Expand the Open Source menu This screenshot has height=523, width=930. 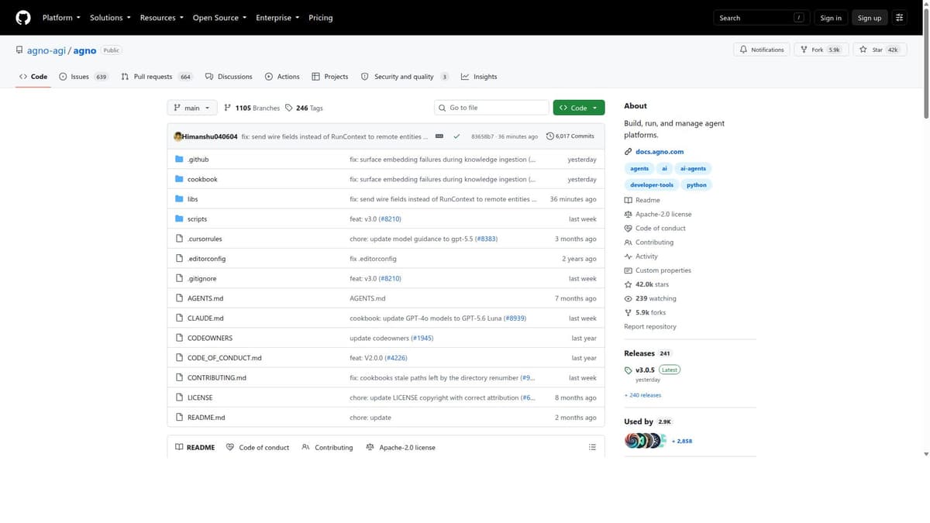219,18
